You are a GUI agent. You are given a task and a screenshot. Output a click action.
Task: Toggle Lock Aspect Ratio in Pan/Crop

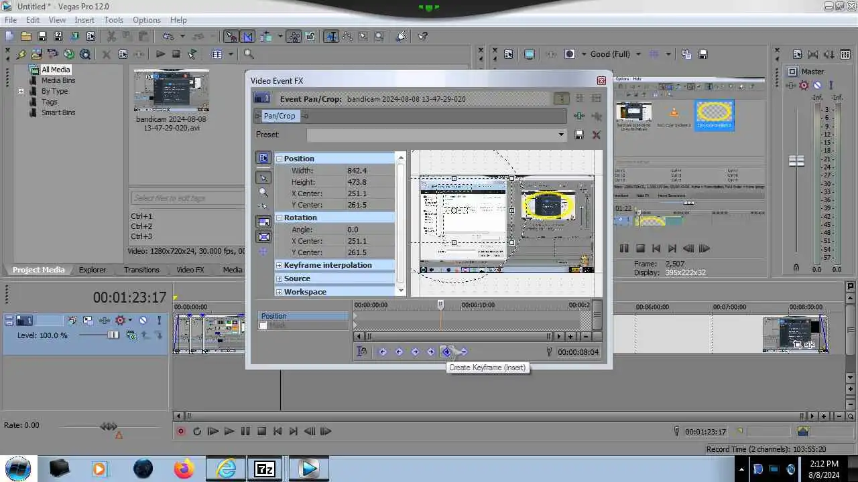pyautogui.click(x=263, y=222)
